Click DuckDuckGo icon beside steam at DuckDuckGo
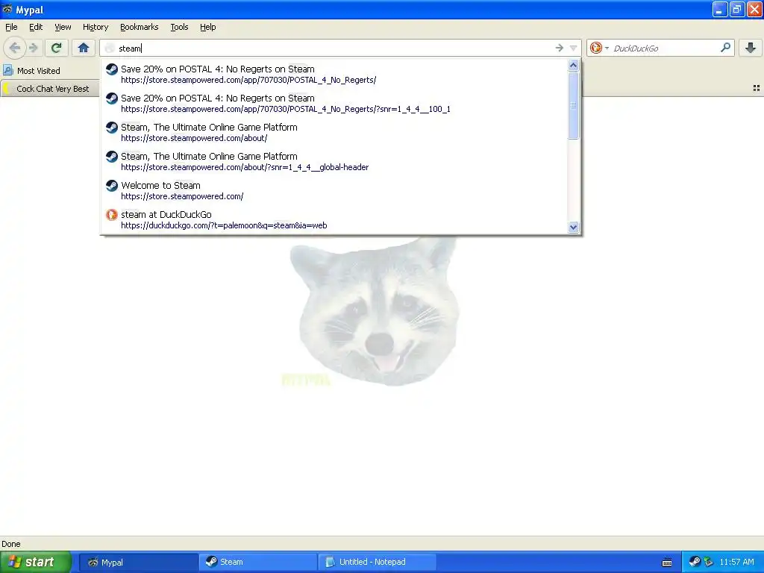Viewport: 764px width, 573px height. point(112,215)
